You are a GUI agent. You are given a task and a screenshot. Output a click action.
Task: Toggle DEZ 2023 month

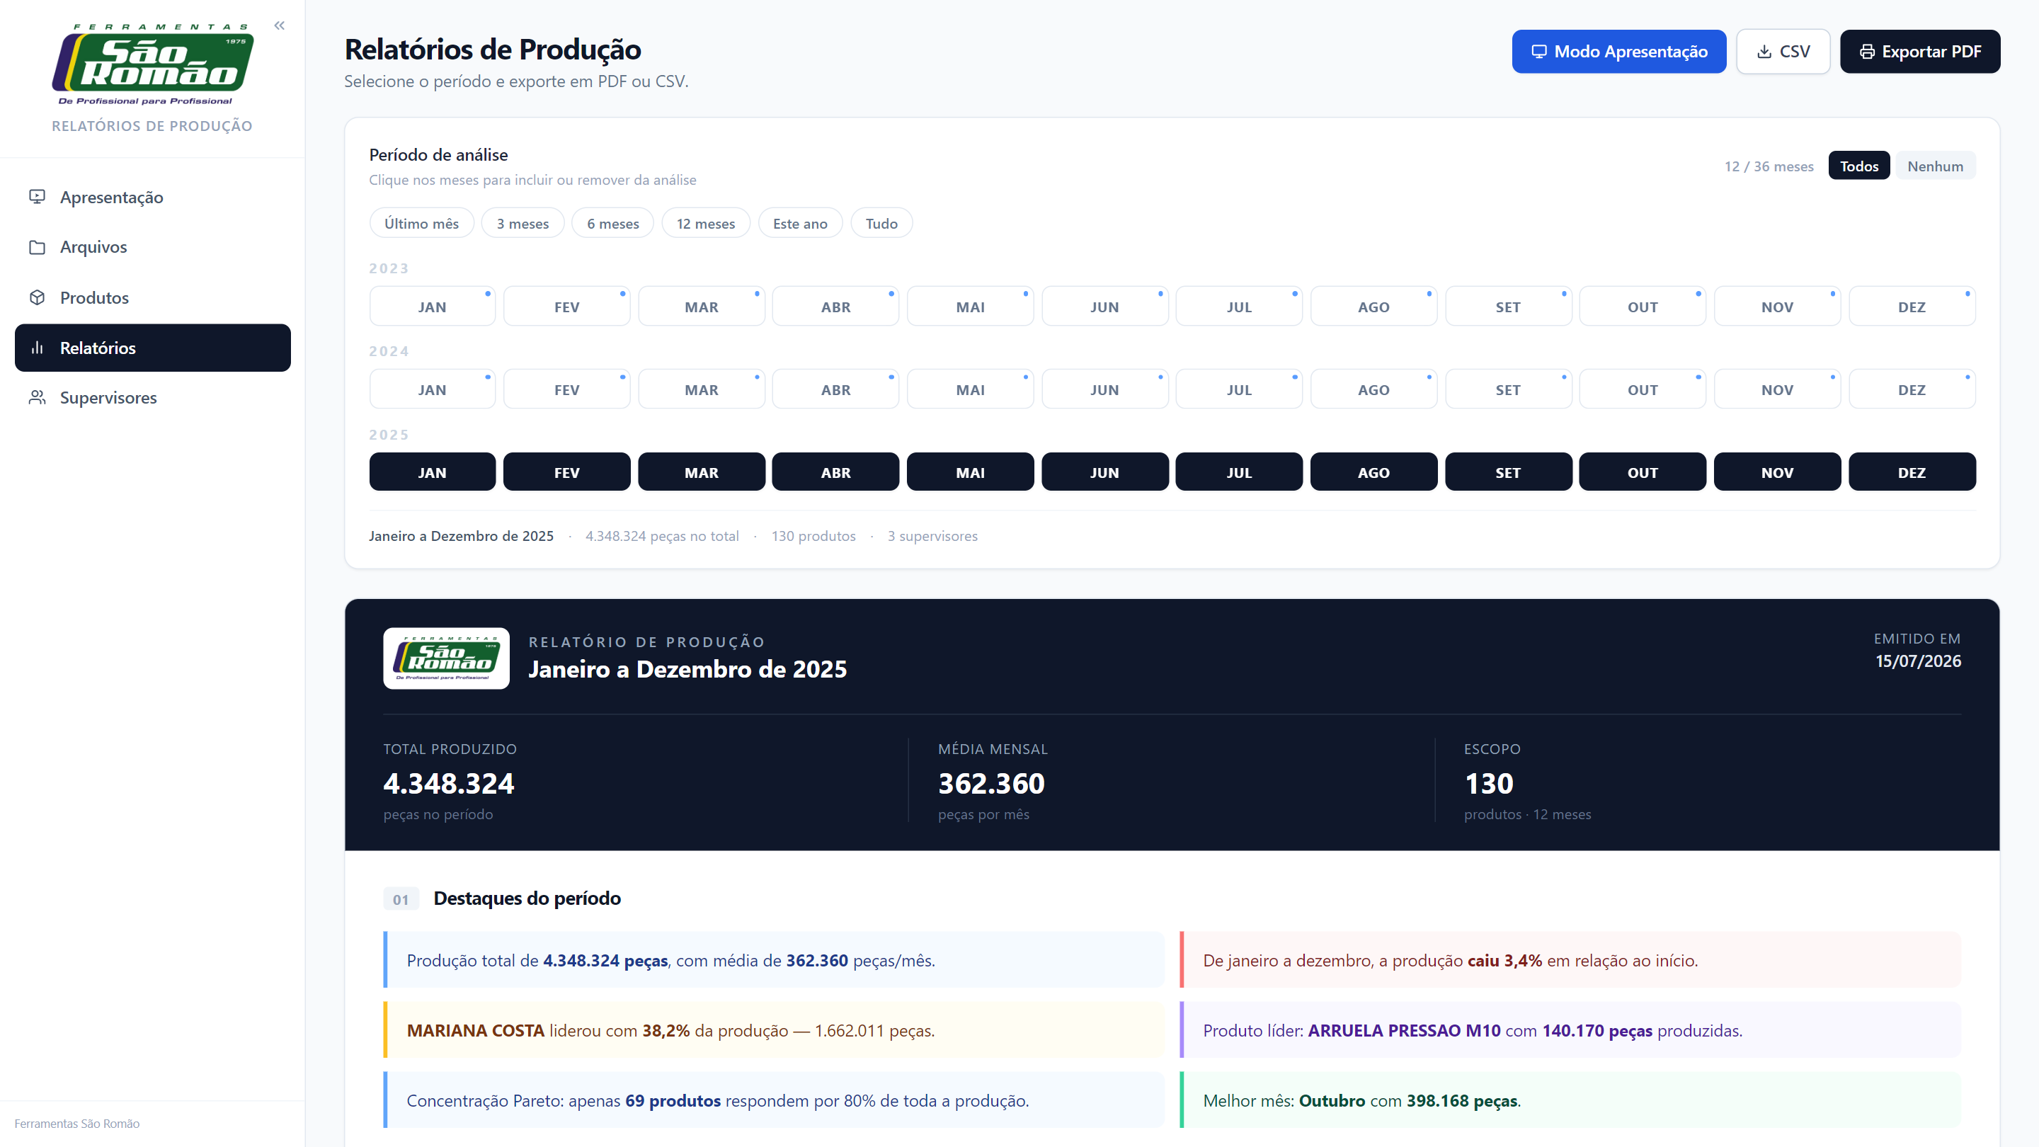pos(1912,307)
